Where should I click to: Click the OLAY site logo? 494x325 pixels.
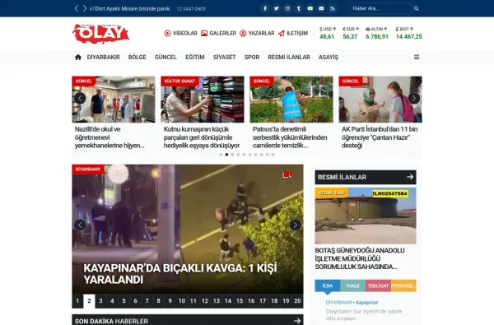click(100, 34)
